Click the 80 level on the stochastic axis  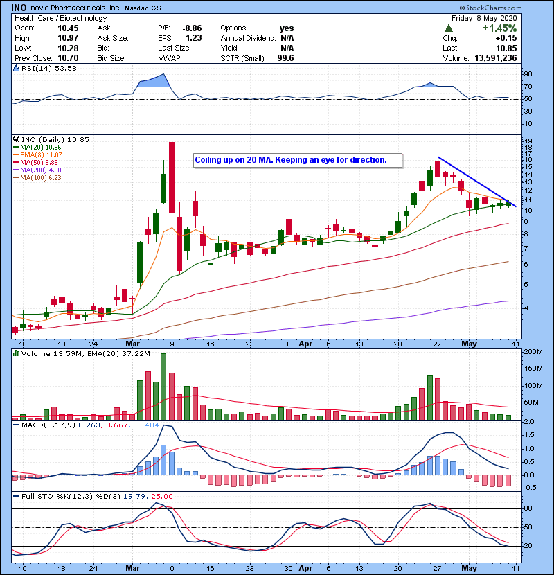pos(528,508)
